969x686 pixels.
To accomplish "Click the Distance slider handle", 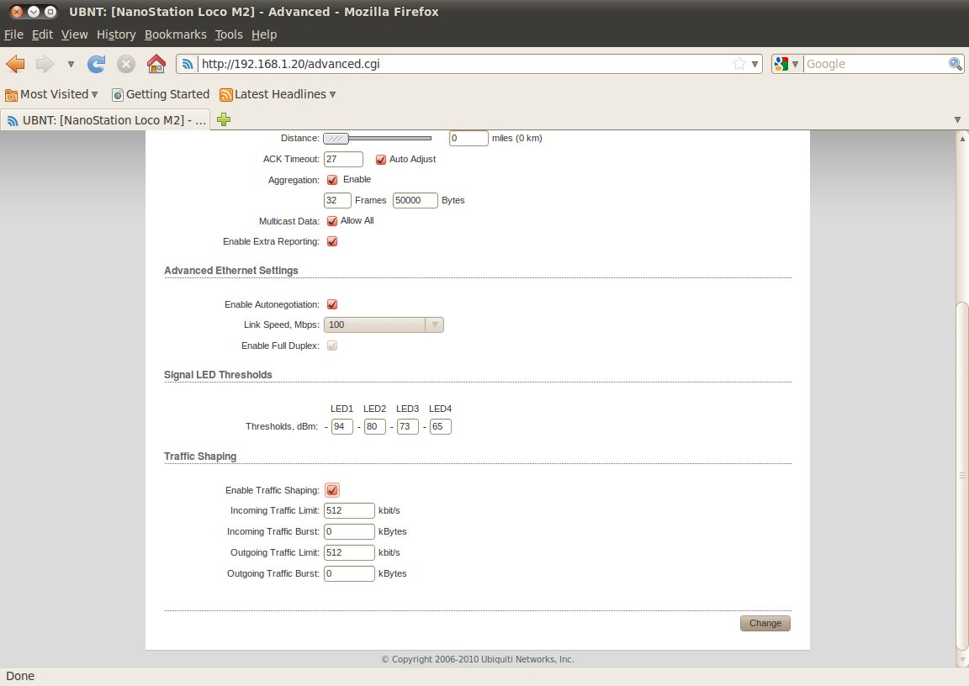I will pyautogui.click(x=336, y=138).
